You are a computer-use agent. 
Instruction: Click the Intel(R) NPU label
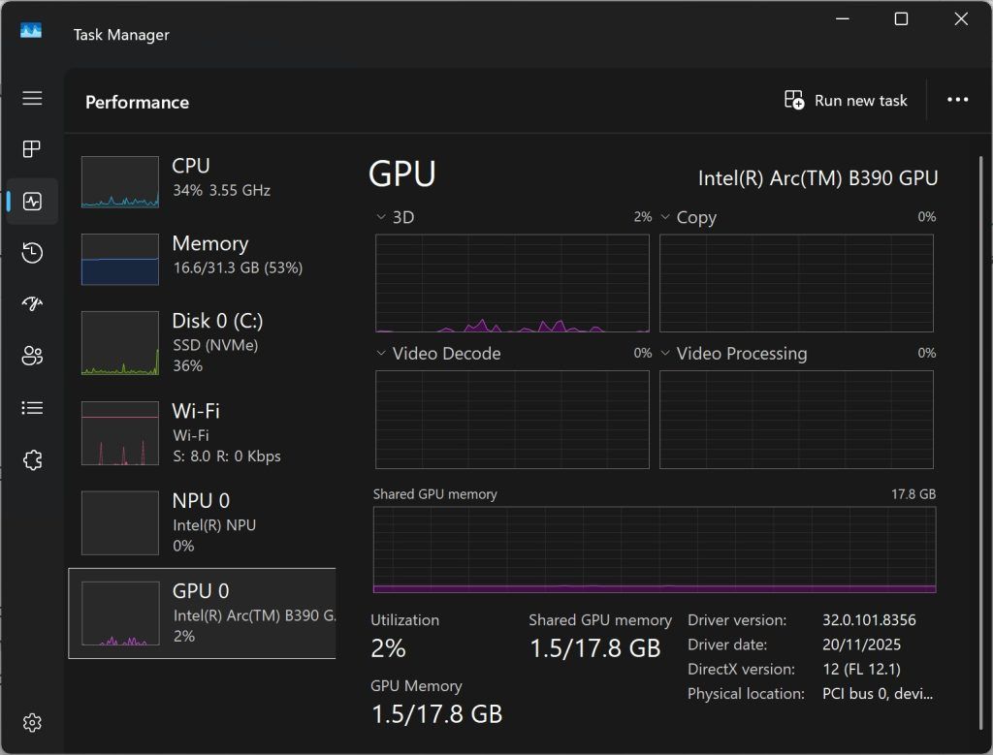pyautogui.click(x=214, y=525)
